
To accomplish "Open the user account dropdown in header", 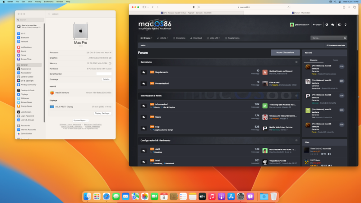I will point(300,25).
